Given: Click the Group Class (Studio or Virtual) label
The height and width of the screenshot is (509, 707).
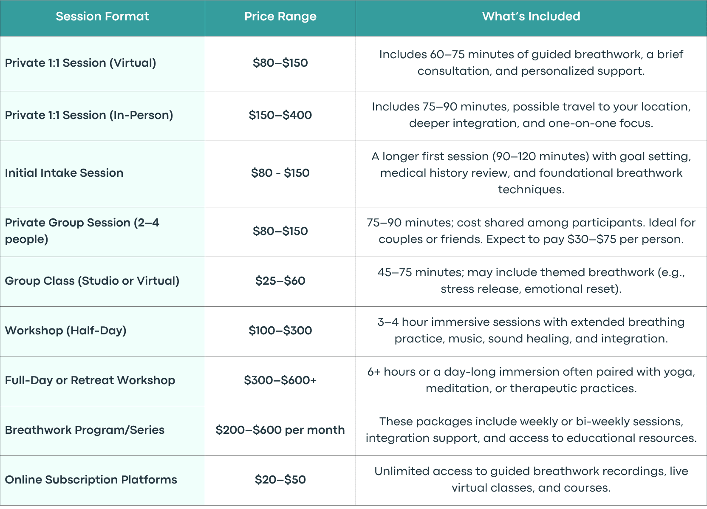Looking at the screenshot, I should (92, 281).
